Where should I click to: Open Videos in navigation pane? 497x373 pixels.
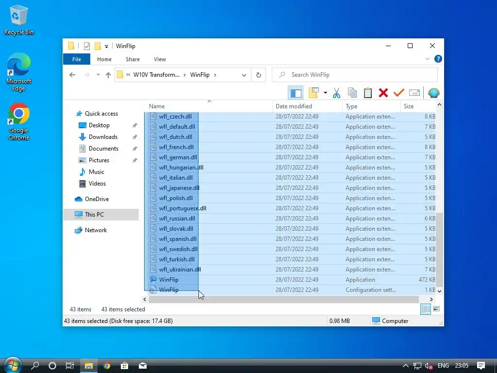coord(97,183)
